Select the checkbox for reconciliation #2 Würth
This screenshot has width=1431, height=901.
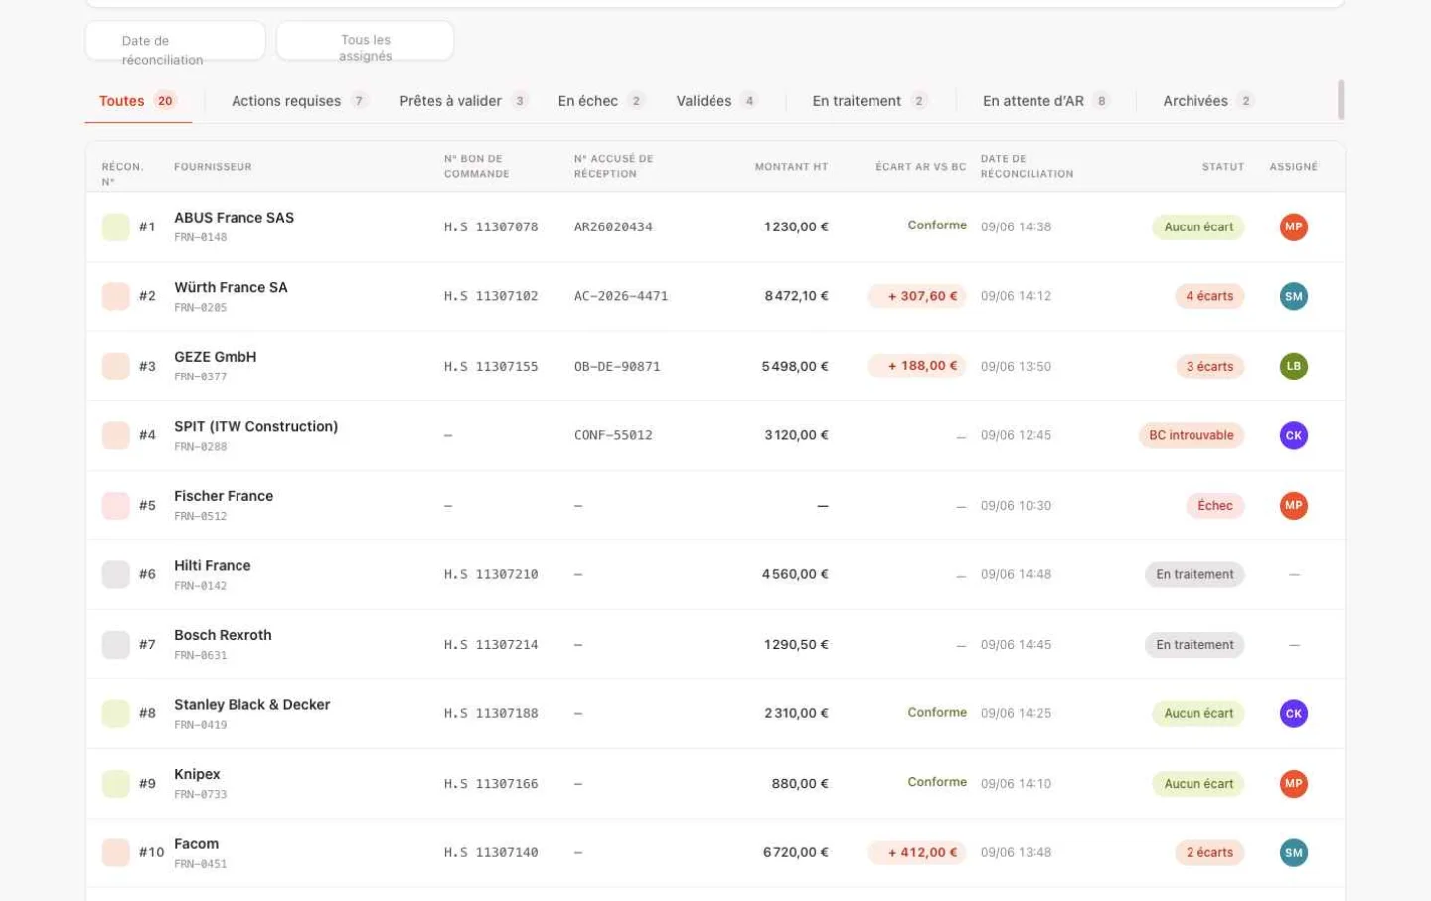click(116, 296)
